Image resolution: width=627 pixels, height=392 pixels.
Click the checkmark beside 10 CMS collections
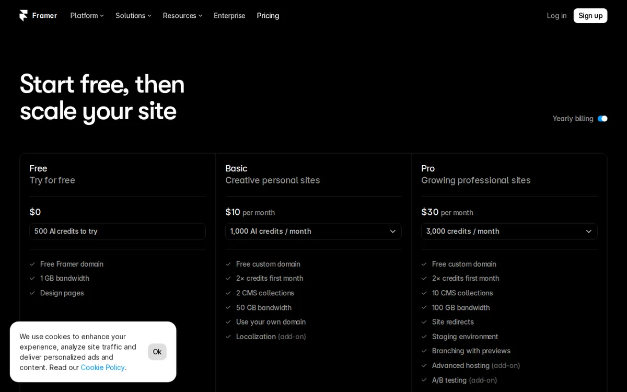pyautogui.click(x=424, y=293)
